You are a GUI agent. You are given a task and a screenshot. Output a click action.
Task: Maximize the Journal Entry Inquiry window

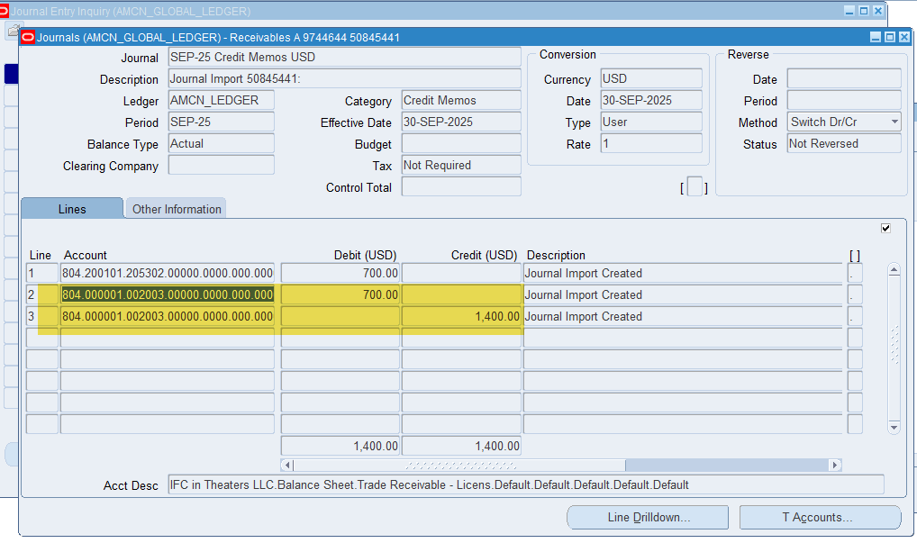(864, 11)
